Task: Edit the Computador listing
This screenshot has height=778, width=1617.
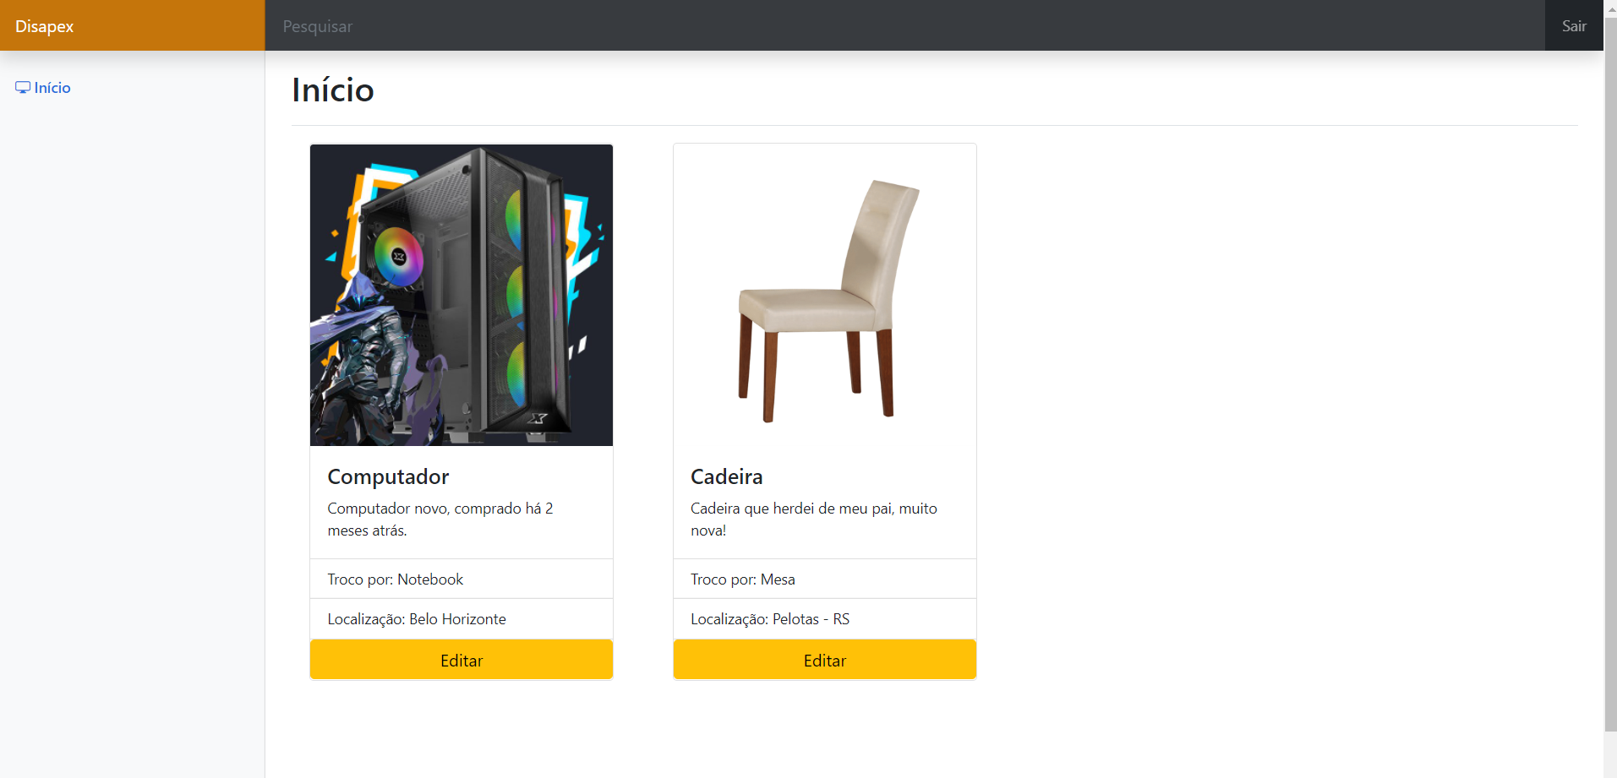Action: coord(462,660)
